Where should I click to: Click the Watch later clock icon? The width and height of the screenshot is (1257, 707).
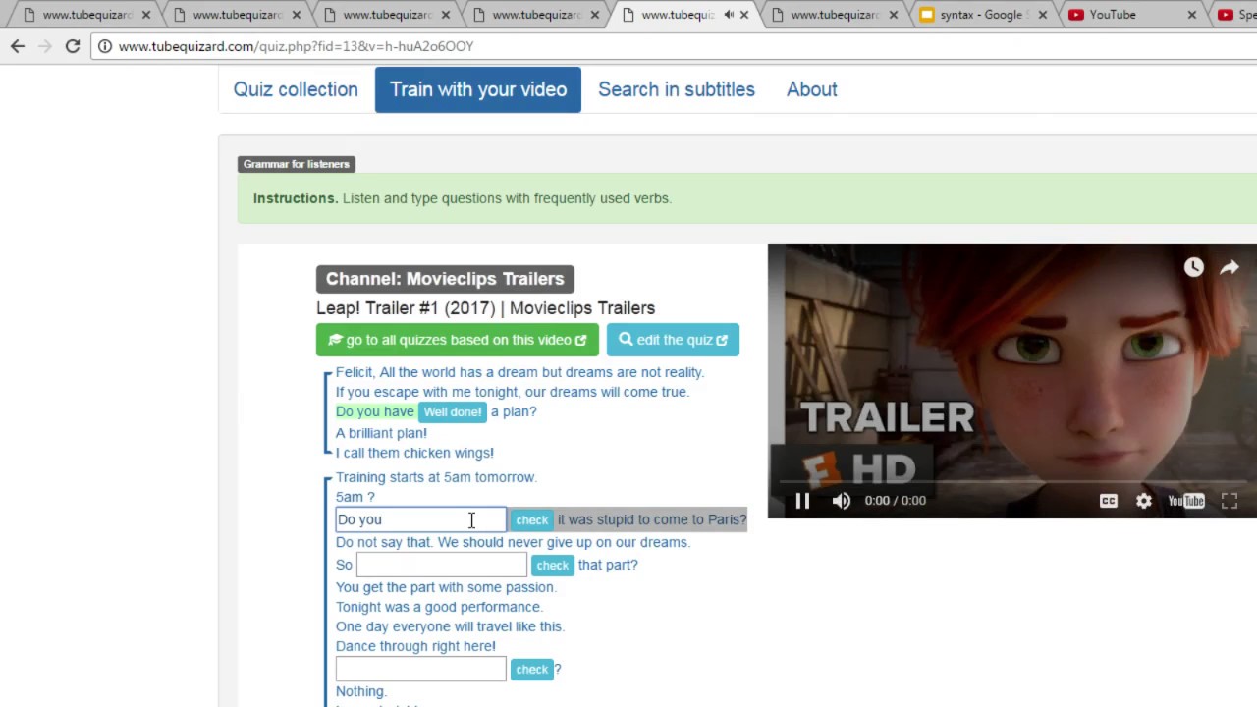tap(1193, 267)
